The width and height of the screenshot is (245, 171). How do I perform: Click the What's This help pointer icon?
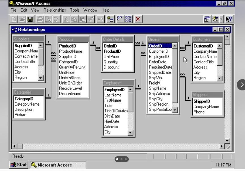coord(229,19)
